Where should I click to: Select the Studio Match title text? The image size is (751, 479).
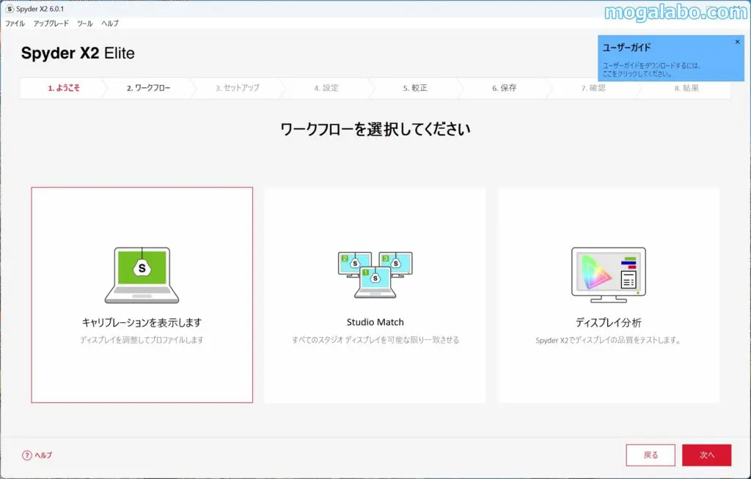coord(375,322)
